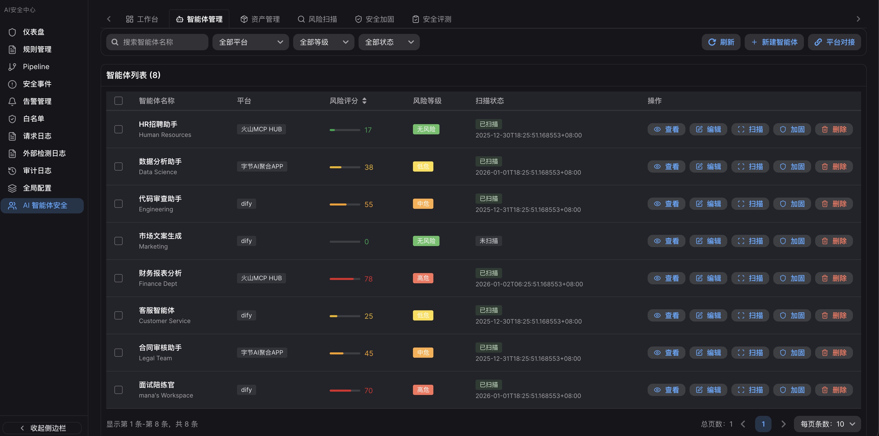Open 告警管理 from the sidebar
This screenshot has height=436, width=879.
[x=37, y=101]
